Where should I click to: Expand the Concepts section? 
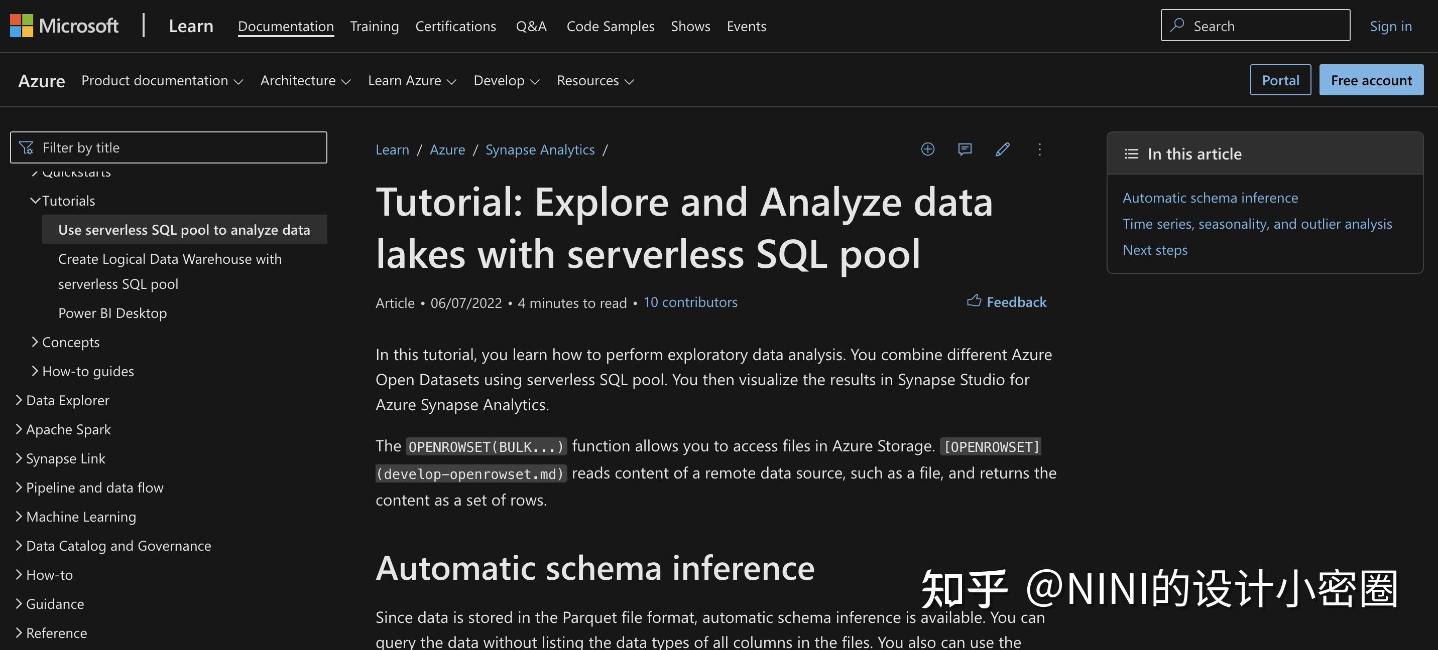tap(35, 342)
